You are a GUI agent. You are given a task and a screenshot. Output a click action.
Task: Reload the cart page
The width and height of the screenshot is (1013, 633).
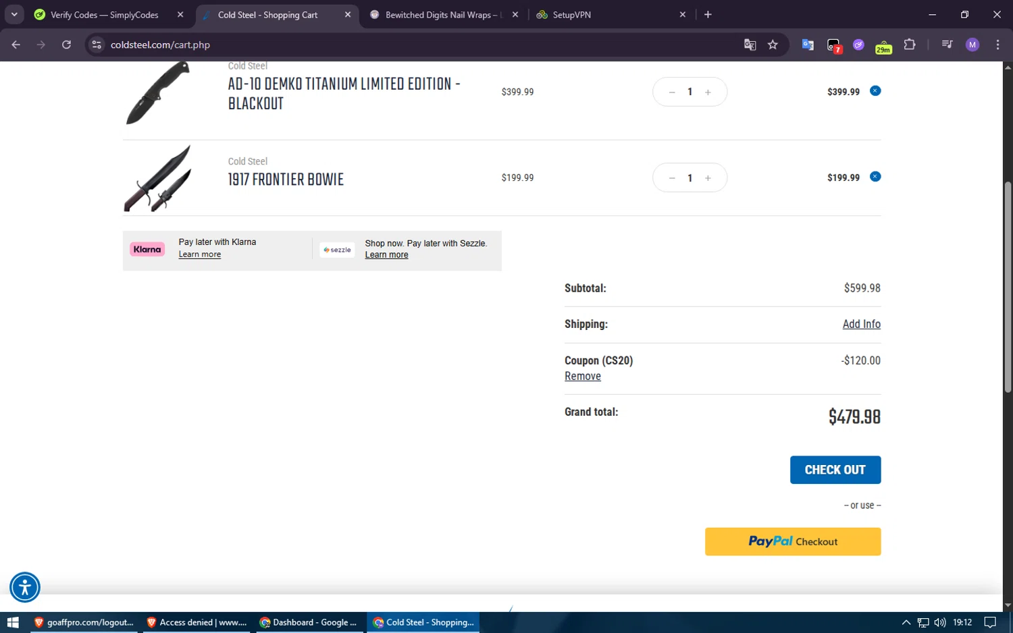tap(66, 45)
